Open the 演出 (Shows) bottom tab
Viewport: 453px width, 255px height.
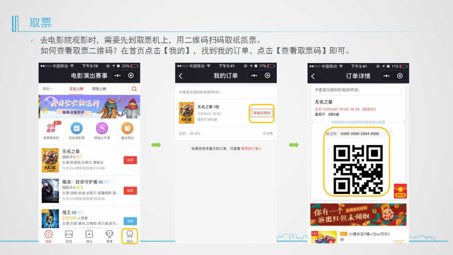tap(89, 235)
